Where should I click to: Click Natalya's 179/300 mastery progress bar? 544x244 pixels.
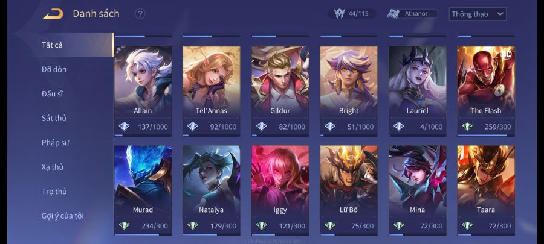[x=212, y=234]
